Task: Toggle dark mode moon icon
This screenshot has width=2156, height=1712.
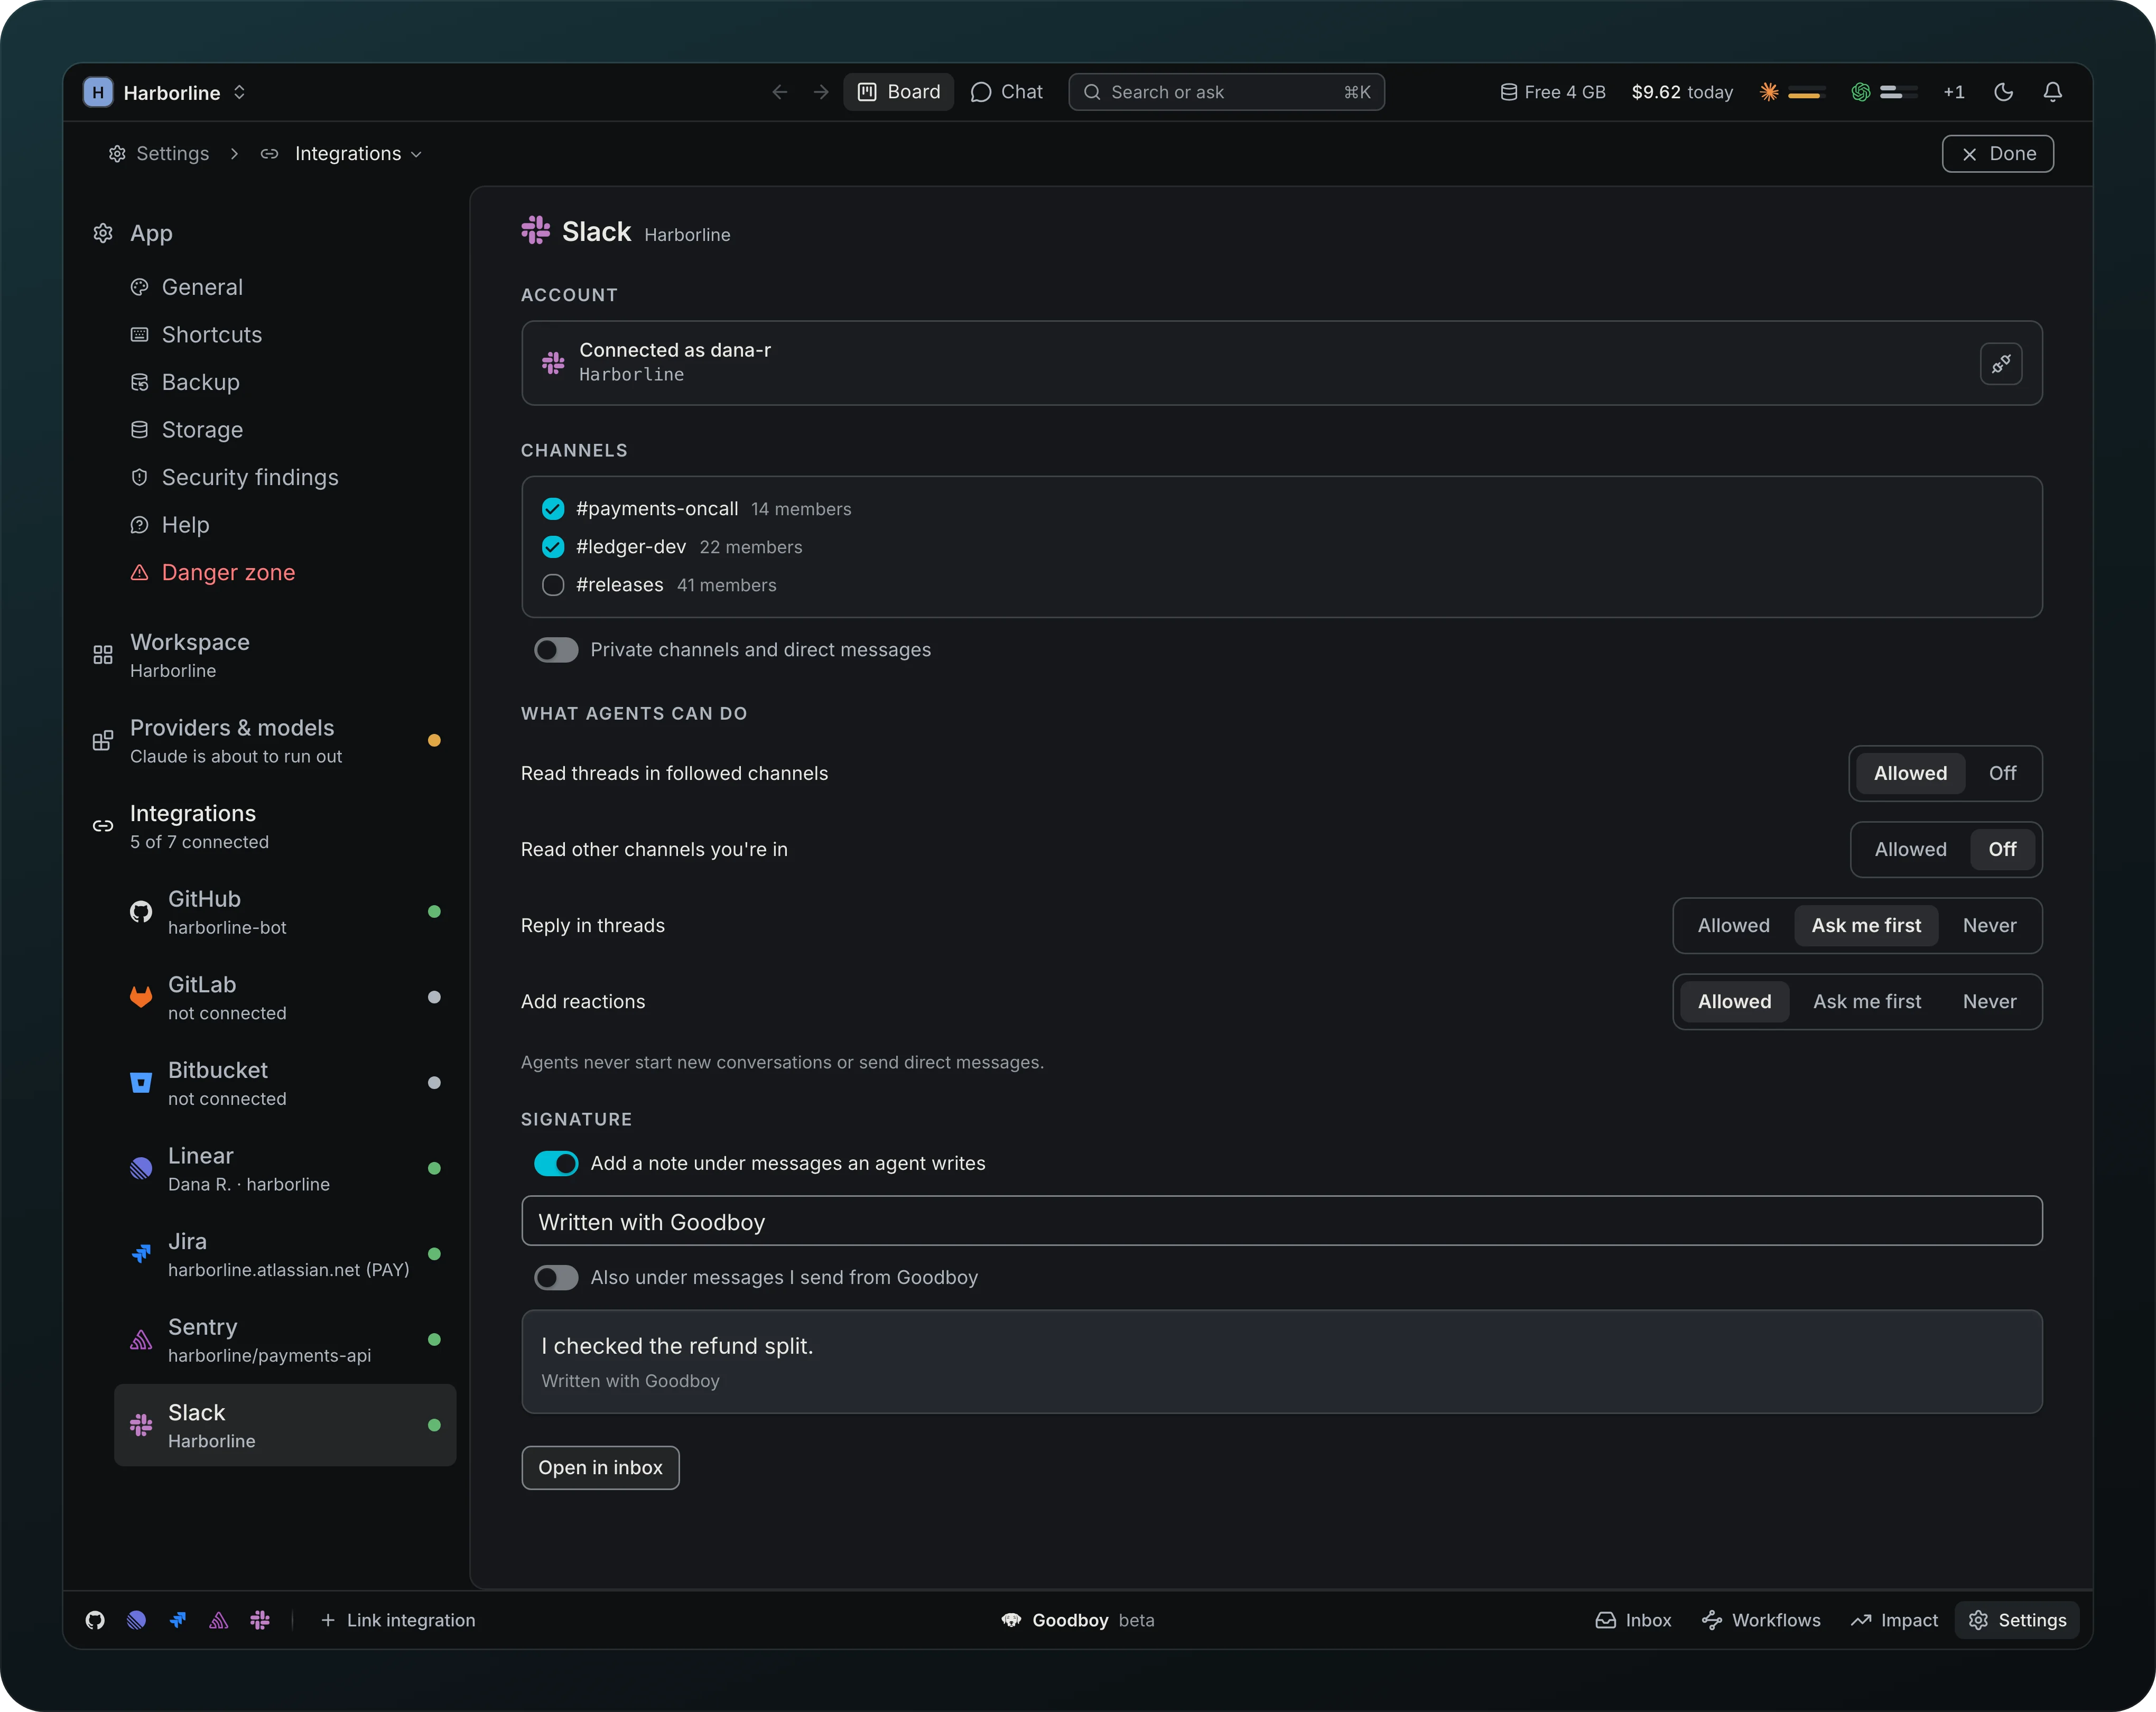Action: pyautogui.click(x=2003, y=92)
